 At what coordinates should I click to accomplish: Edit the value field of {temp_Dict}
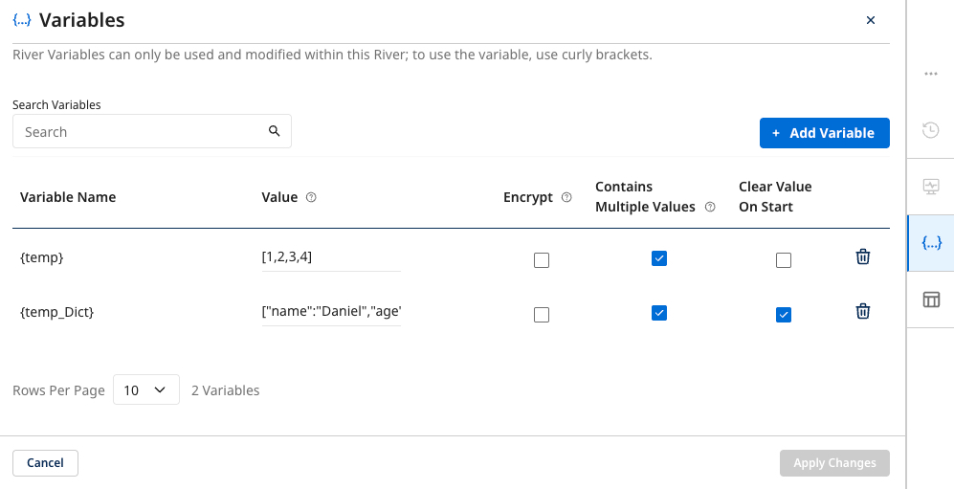(330, 312)
